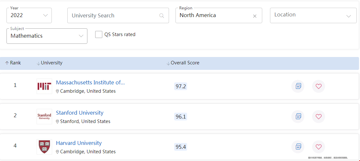
Task: Click the location pin under the MIT name
Action: pyautogui.click(x=58, y=91)
